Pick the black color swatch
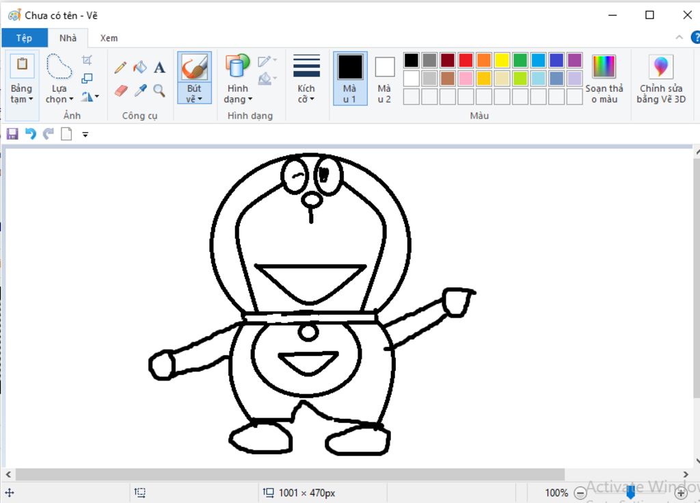700x503 pixels. (411, 60)
